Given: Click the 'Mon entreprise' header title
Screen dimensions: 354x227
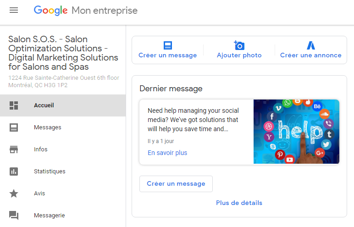Looking at the screenshot, I should point(105,11).
